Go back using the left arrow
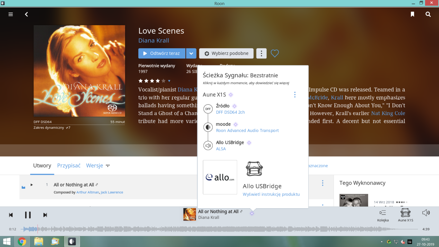The height and width of the screenshot is (247, 439). tap(26, 14)
